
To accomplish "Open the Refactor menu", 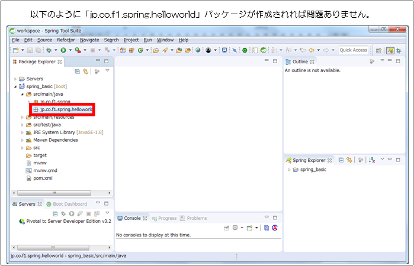I will pyautogui.click(x=65, y=40).
